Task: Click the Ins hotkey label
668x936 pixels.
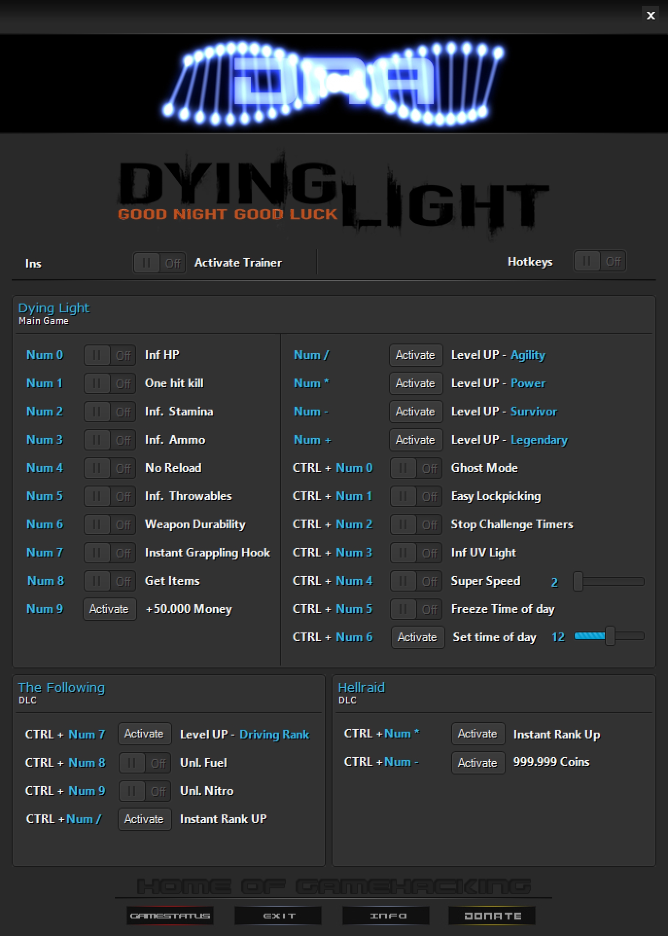Action: point(33,263)
